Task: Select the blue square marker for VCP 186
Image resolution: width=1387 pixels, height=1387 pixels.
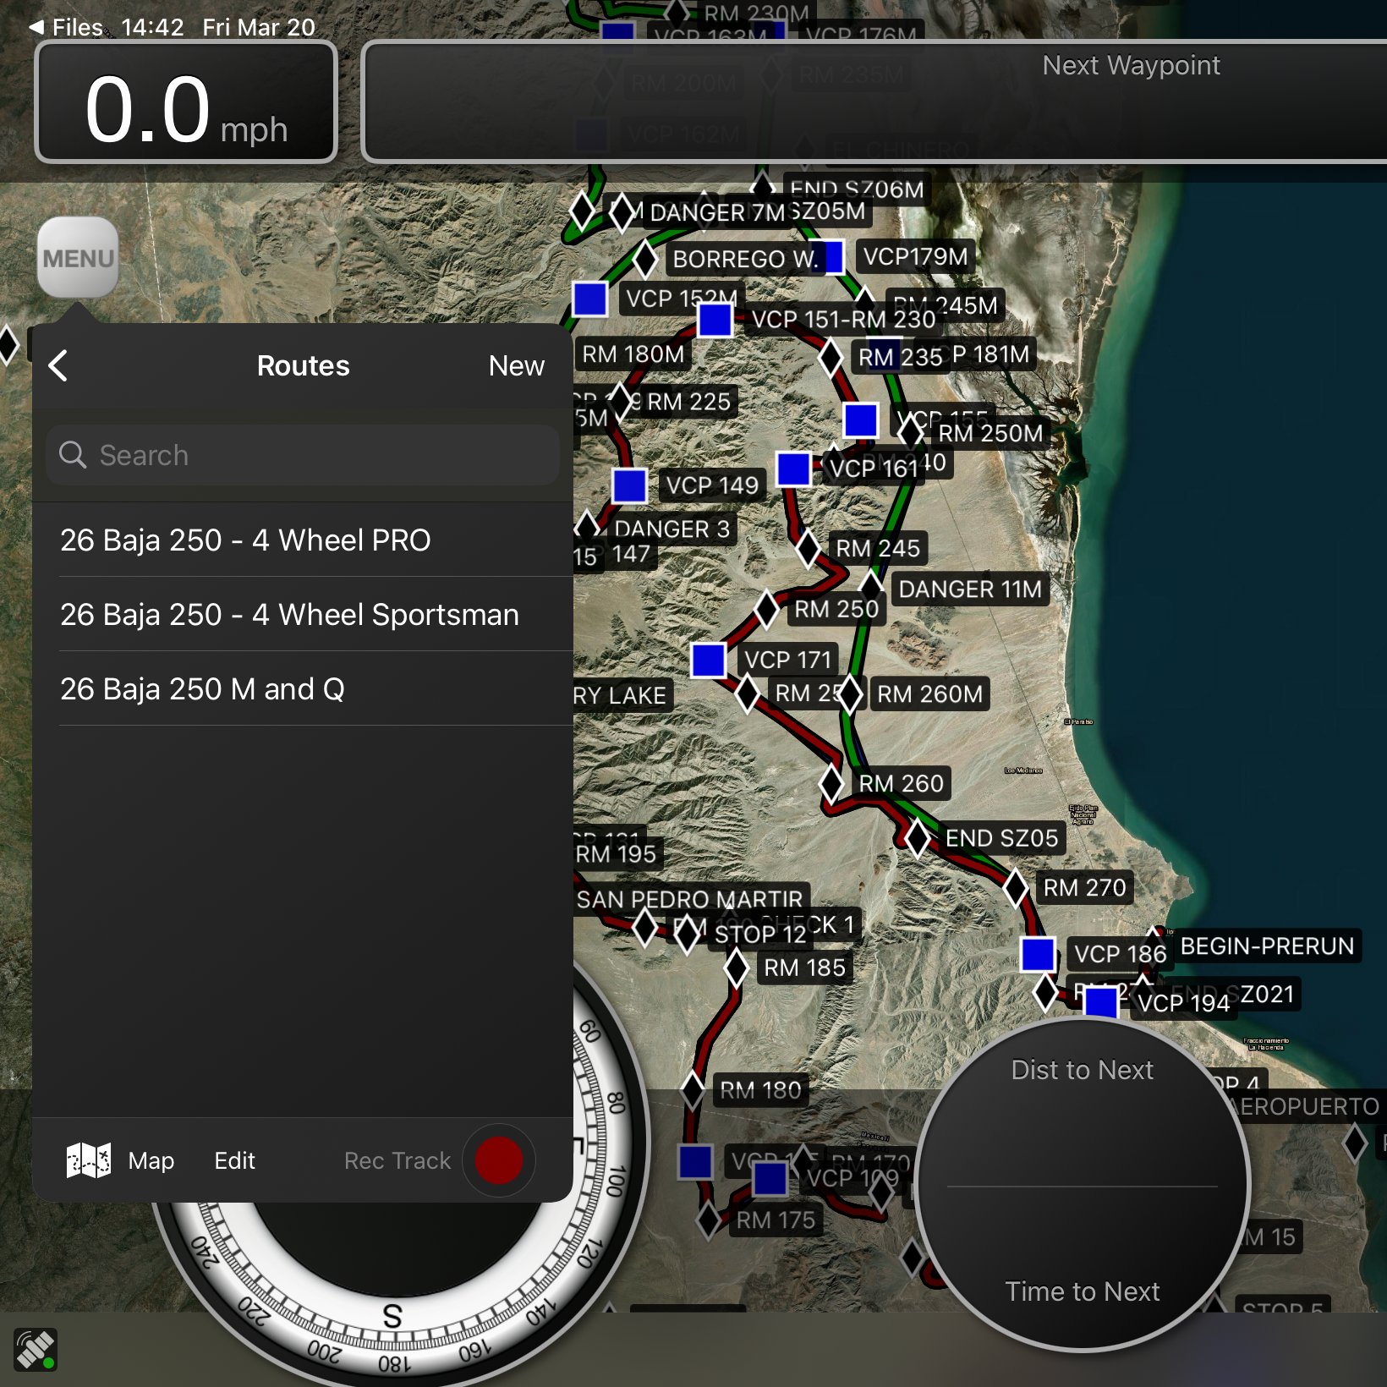Action: coord(1038,954)
